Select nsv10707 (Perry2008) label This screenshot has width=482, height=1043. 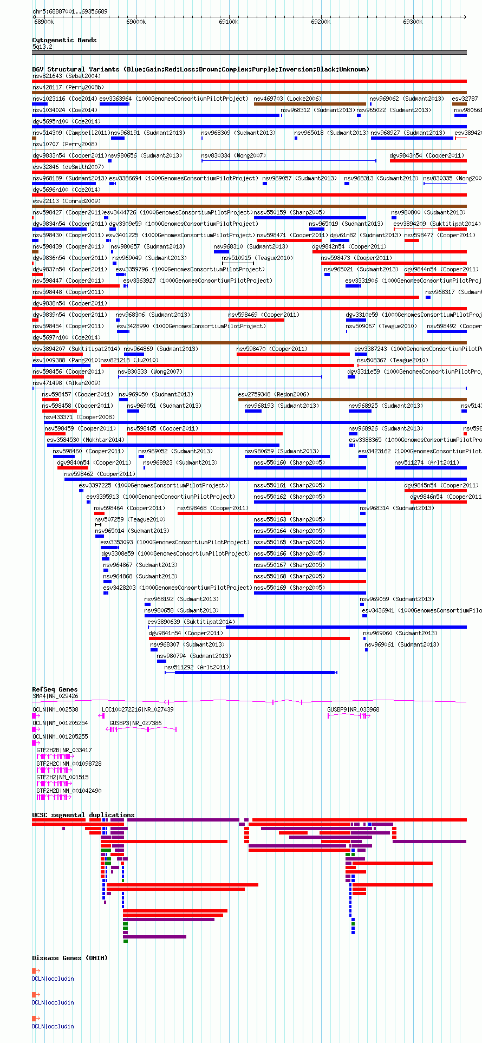64,144
